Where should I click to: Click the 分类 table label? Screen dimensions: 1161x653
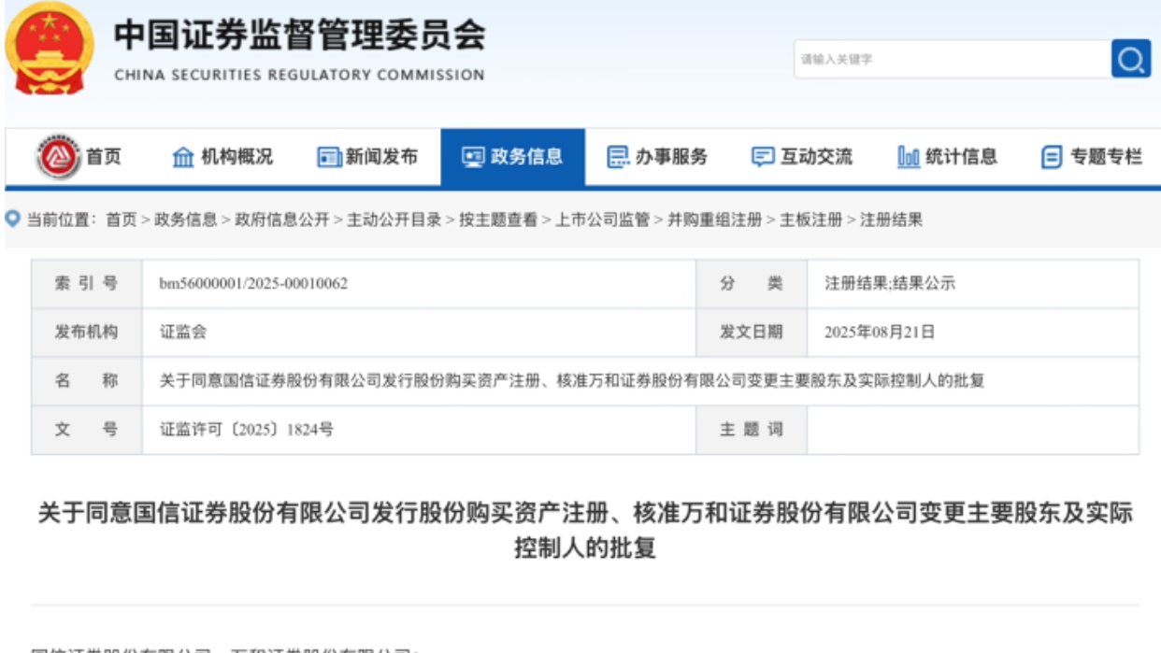751,283
